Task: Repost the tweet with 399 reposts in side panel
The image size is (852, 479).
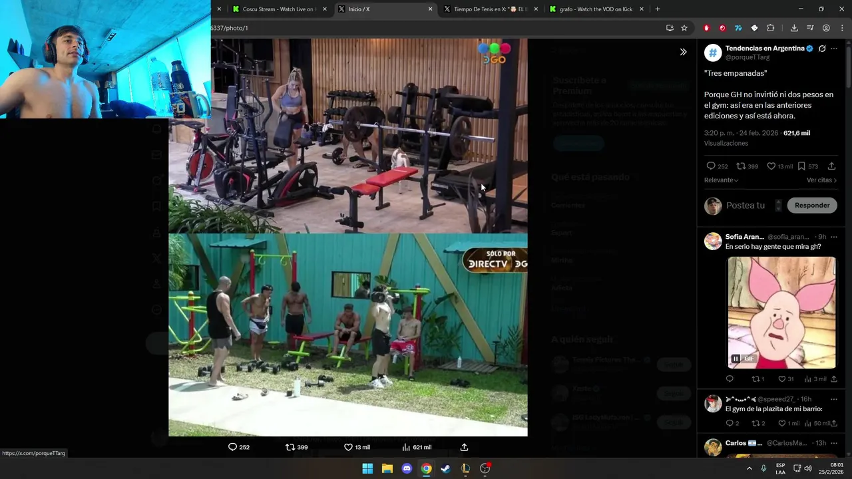Action: click(747, 166)
